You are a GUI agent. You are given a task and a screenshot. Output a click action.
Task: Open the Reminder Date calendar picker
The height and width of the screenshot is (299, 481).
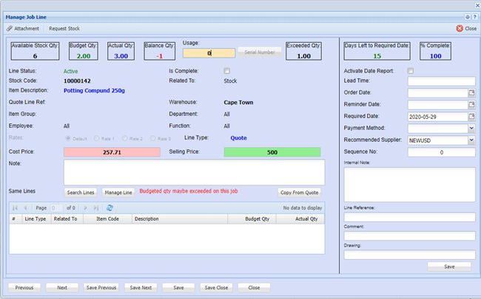point(472,104)
